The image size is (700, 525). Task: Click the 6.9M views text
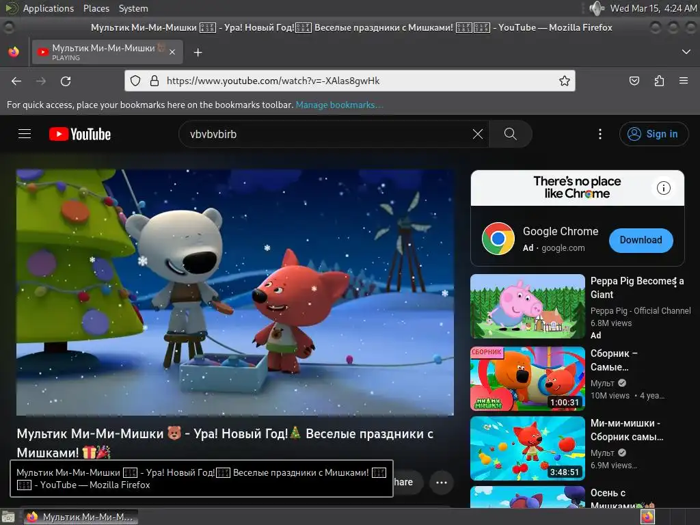tap(613, 465)
